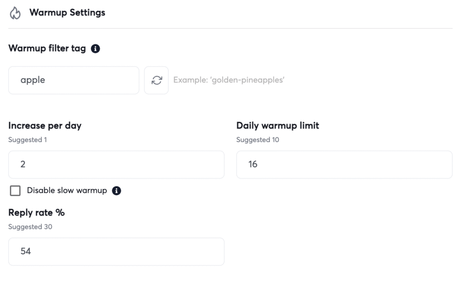Click the flame icon beside Warmup Settings

point(15,14)
